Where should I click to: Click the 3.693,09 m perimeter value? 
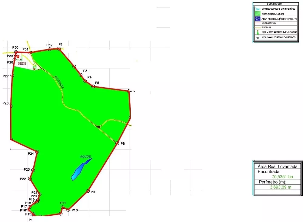pyautogui.click(x=281, y=187)
